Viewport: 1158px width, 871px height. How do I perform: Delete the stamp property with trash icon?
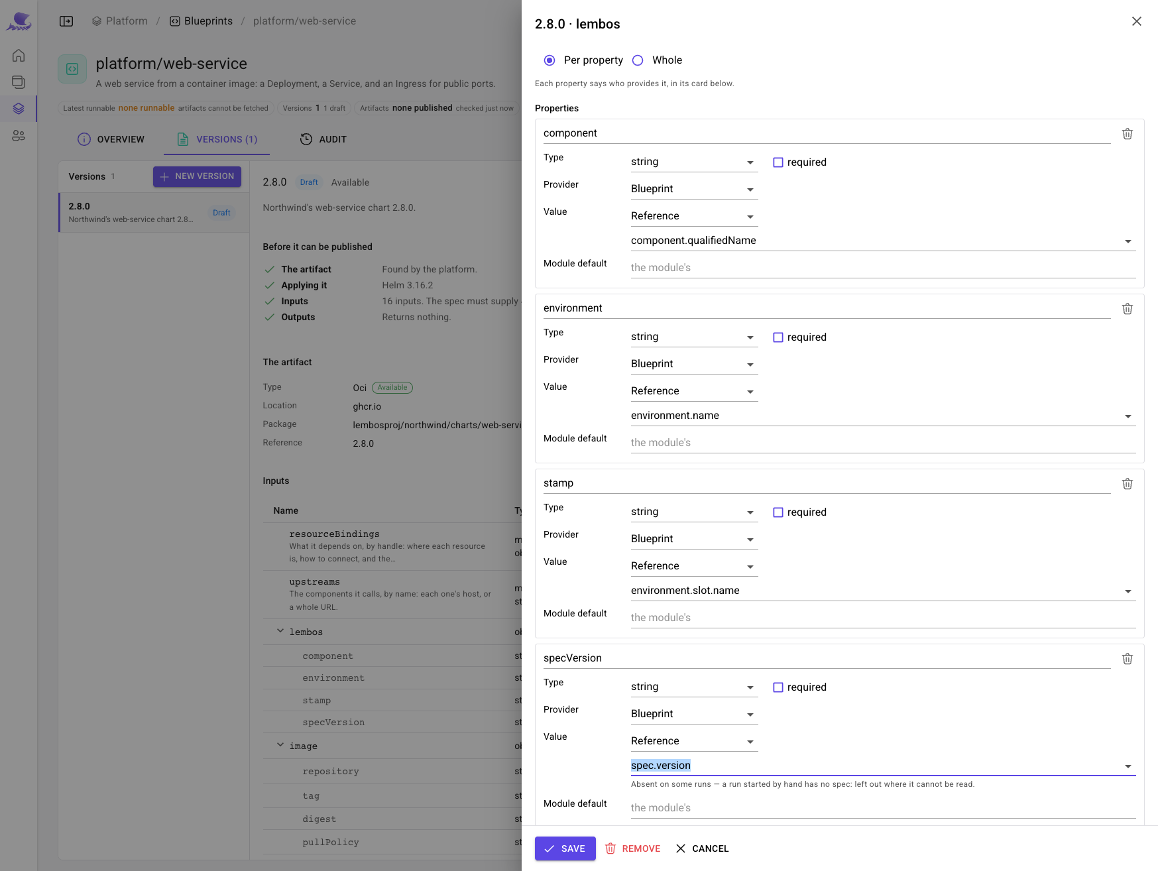[1127, 484]
